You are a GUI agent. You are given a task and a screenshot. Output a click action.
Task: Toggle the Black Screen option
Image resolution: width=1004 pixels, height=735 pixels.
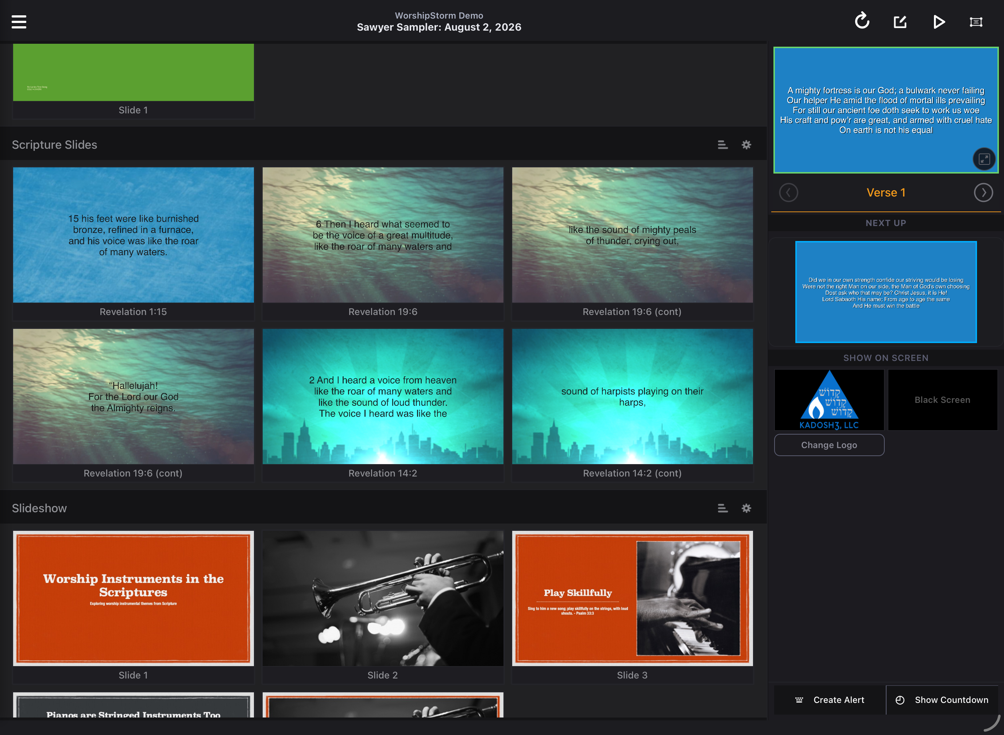coord(943,400)
